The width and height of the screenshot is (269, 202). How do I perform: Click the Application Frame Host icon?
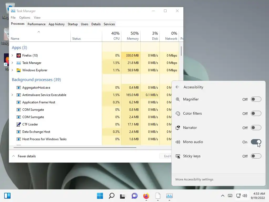19,102
